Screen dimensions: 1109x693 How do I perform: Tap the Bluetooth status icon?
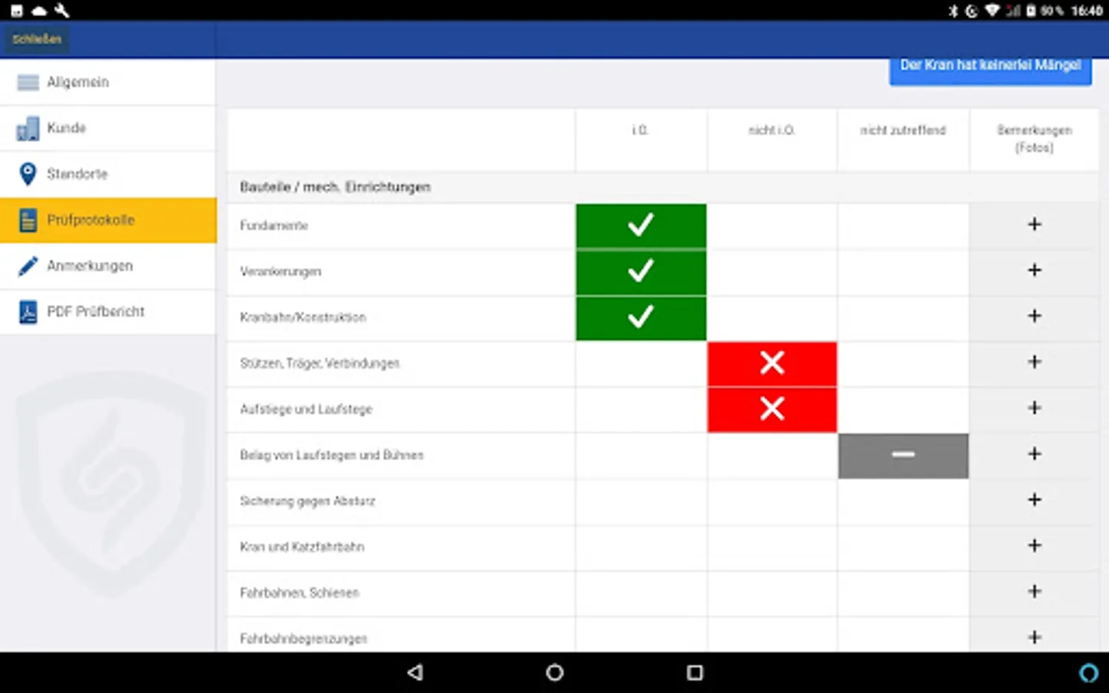[x=953, y=11]
